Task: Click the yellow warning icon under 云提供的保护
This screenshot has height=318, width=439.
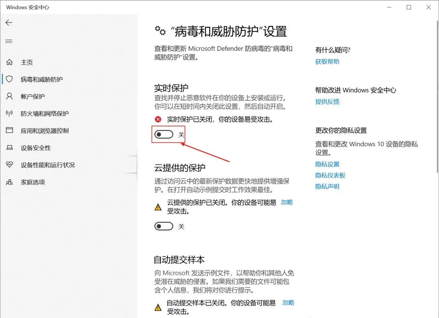Action: (158, 207)
